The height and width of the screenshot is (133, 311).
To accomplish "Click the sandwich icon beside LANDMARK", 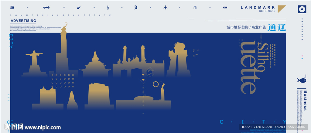I will [x=225, y=8].
